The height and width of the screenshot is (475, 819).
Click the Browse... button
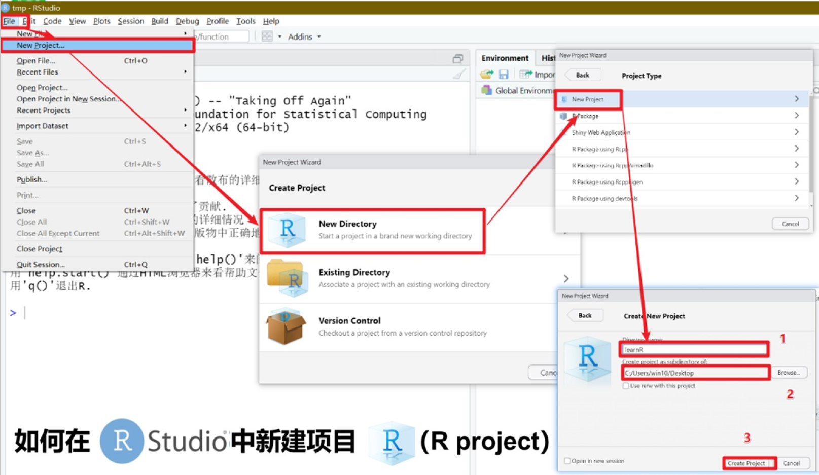(x=789, y=373)
